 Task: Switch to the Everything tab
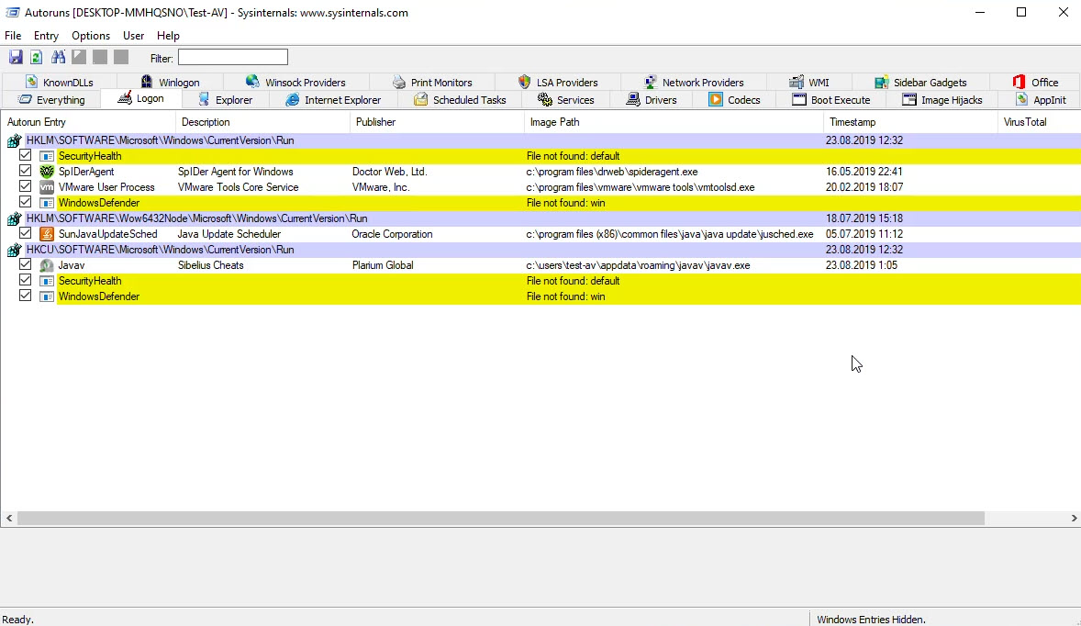[x=51, y=100]
